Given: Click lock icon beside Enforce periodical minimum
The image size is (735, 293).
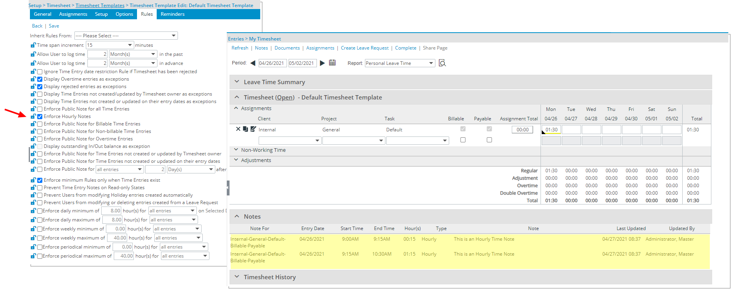Looking at the screenshot, I should coord(33,247).
